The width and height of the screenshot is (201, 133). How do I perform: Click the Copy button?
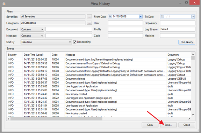(150, 125)
